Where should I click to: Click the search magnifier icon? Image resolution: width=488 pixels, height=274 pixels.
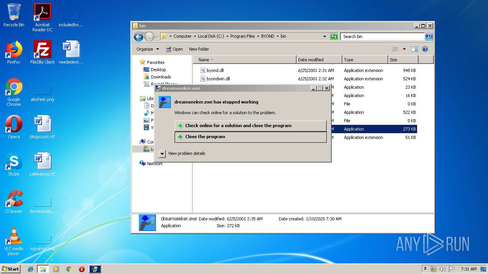(429, 37)
